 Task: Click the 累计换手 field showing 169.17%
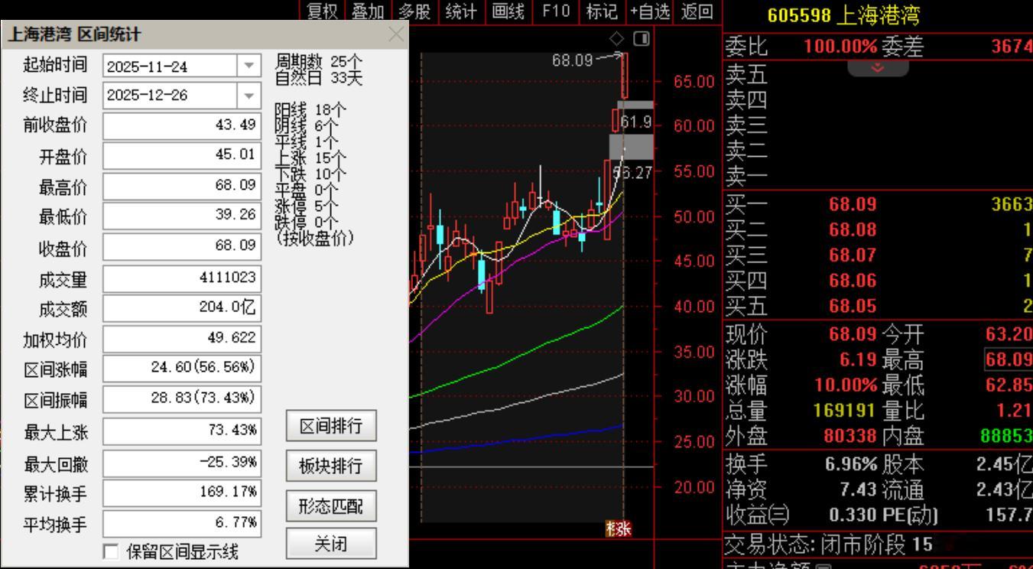(x=180, y=493)
